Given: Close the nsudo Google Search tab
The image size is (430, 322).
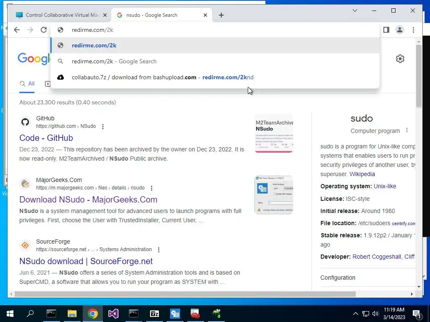Looking at the screenshot, I should click(205, 15).
